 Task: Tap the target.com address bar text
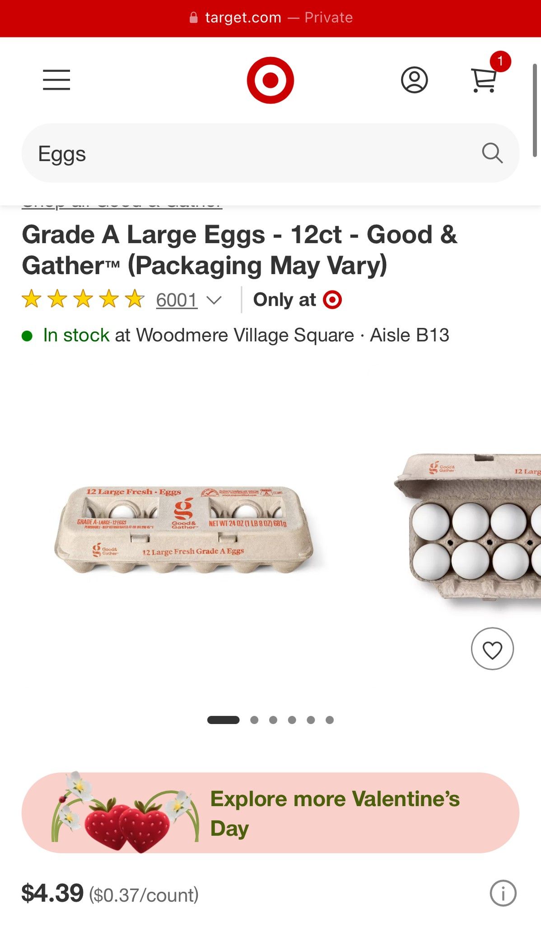[243, 18]
